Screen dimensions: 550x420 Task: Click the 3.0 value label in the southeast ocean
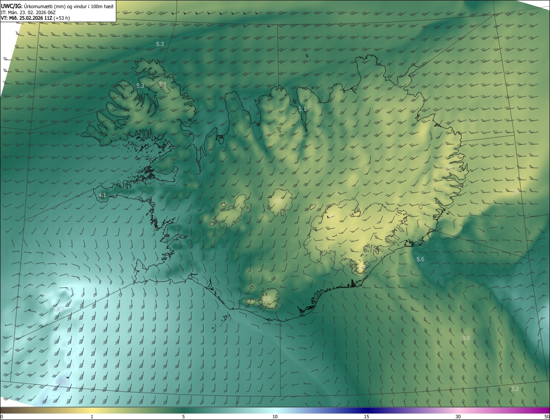466,338
